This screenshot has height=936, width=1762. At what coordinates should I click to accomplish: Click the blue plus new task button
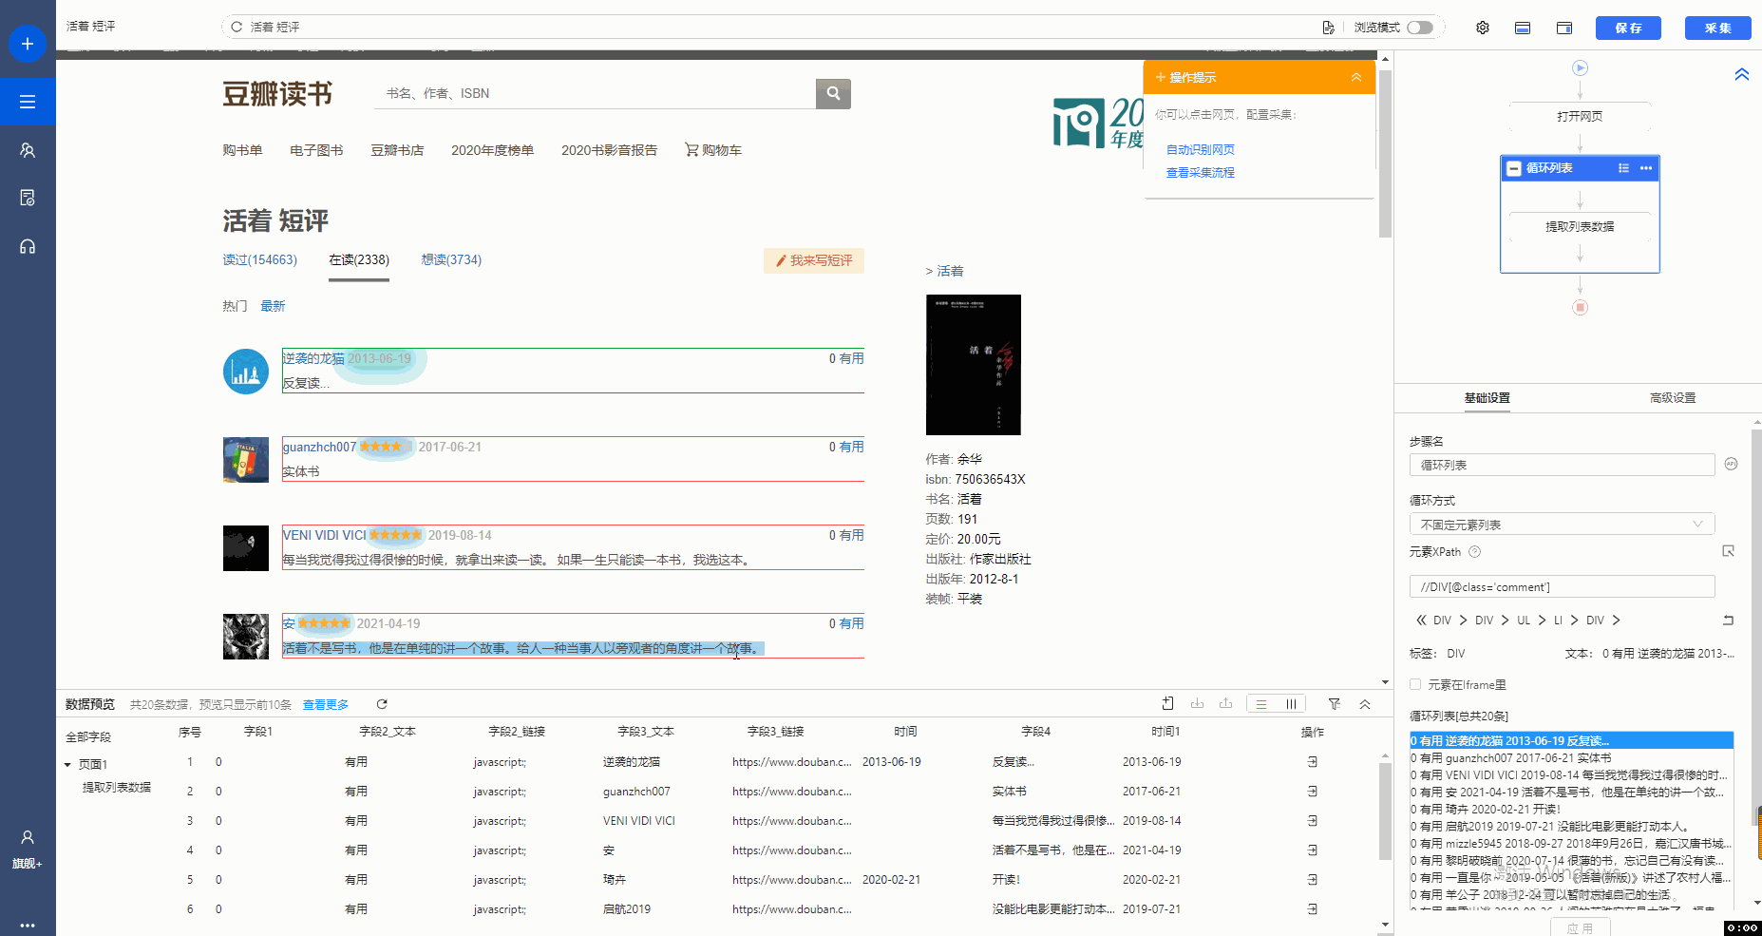coord(28,44)
